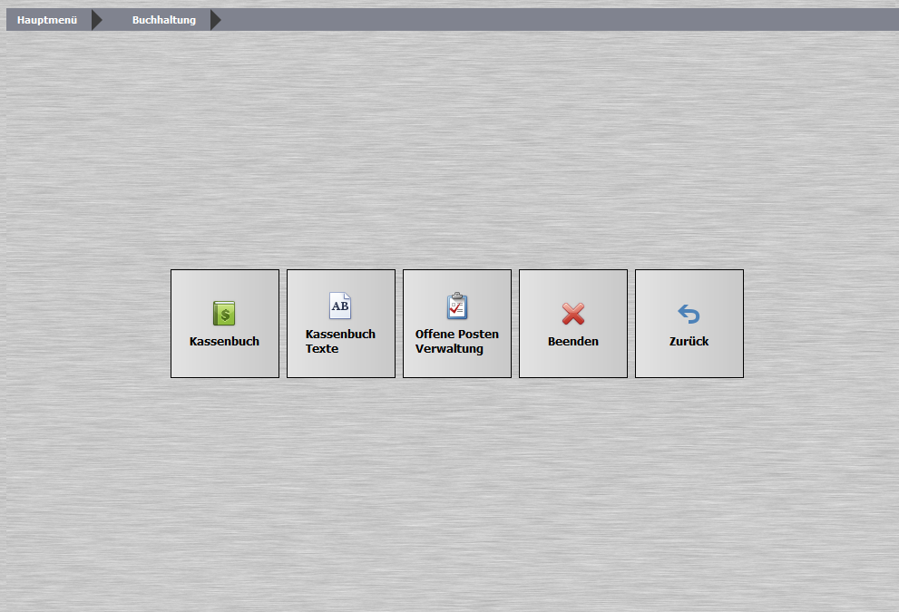Image resolution: width=899 pixels, height=612 pixels.
Task: Select Buchhaltung in the breadcrumb bar
Action: tap(163, 20)
